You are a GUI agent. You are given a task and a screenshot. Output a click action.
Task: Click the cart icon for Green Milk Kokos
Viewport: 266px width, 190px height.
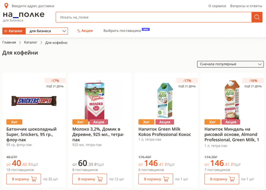point(165,179)
